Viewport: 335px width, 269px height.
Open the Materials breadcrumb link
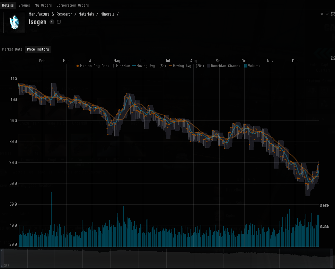(x=86, y=14)
